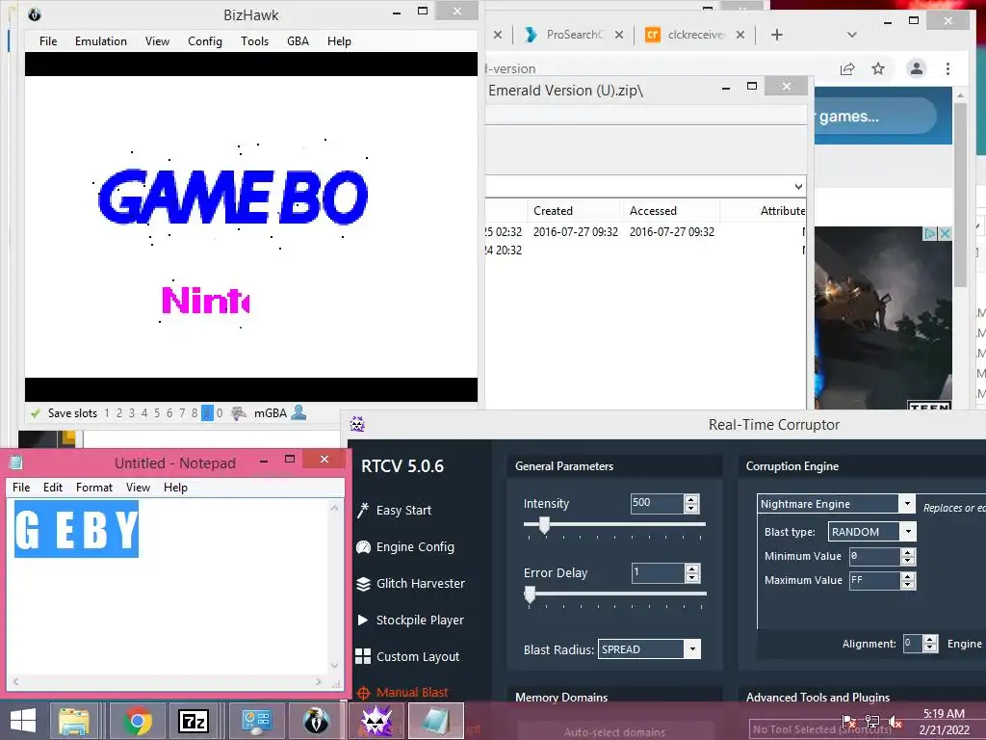Viewport: 986px width, 740px height.
Task: Open the Edit menu in Notepad
Action: pos(53,487)
